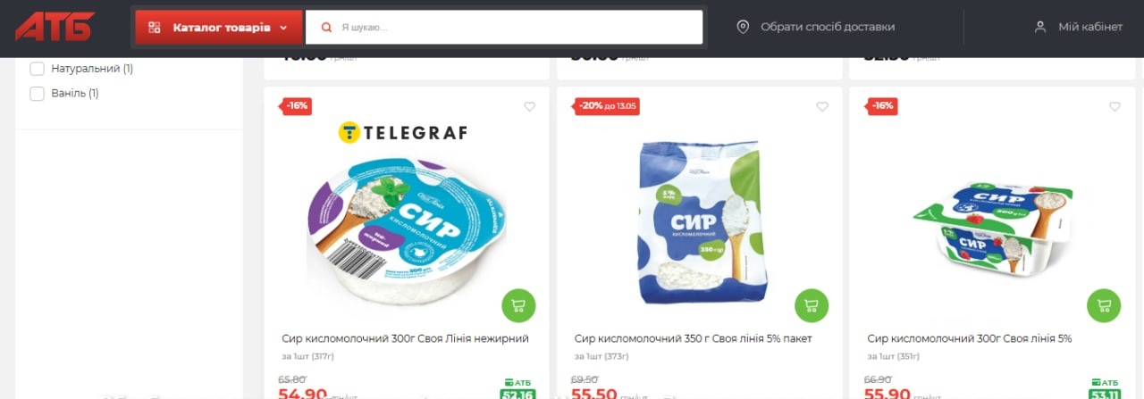Click the -20% до 13.05 discount badge
Image resolution: width=1144 pixels, height=399 pixels.
pyautogui.click(x=608, y=105)
